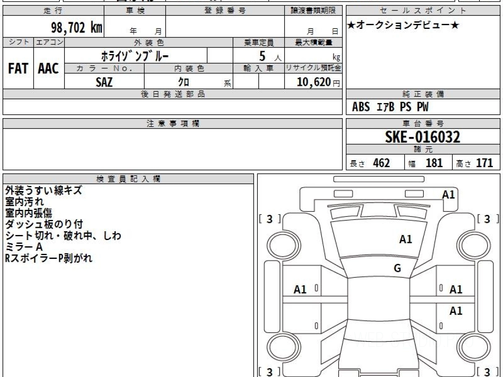Screen dimensions: 503x377
Task: Select the 最大積載量 header
Action: tap(313, 42)
